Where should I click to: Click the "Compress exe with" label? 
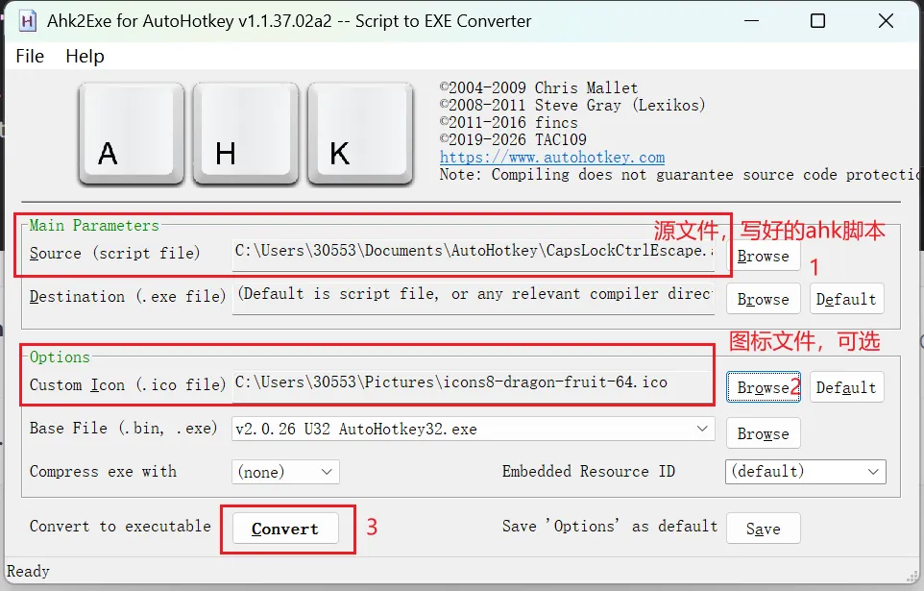(x=103, y=471)
